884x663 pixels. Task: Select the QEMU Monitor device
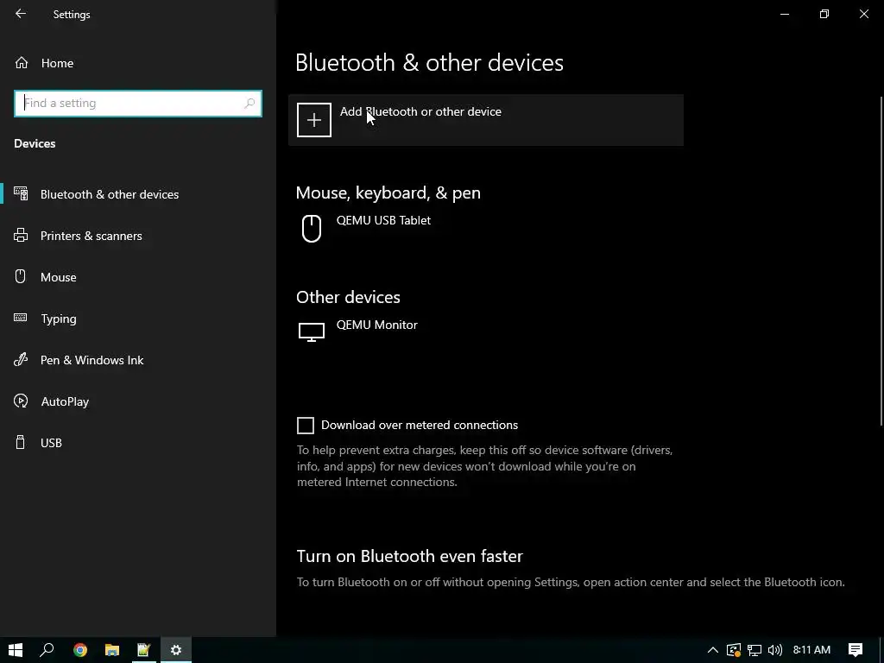pyautogui.click(x=486, y=332)
